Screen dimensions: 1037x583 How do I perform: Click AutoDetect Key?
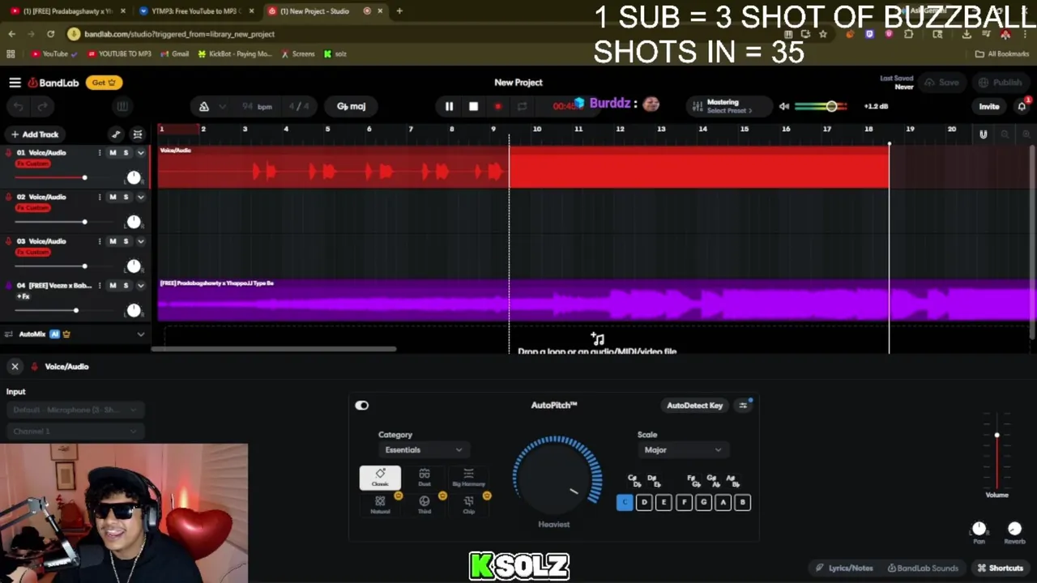694,405
